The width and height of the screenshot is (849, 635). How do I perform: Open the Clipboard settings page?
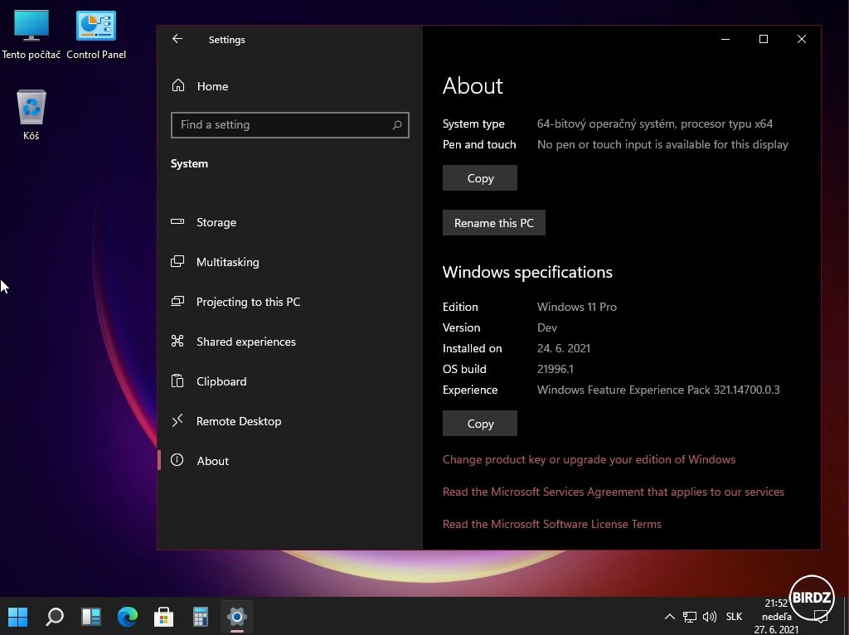tap(289, 381)
